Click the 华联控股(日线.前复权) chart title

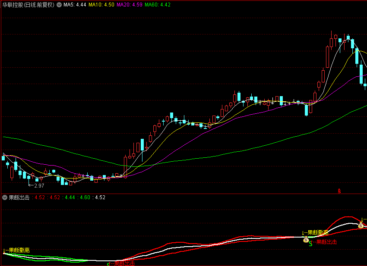pyautogui.click(x=28, y=5)
